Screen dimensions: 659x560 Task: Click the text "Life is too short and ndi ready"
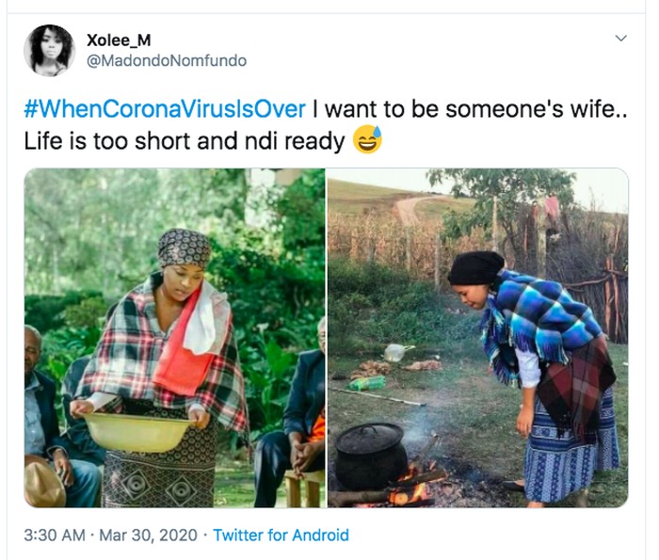coord(184,141)
